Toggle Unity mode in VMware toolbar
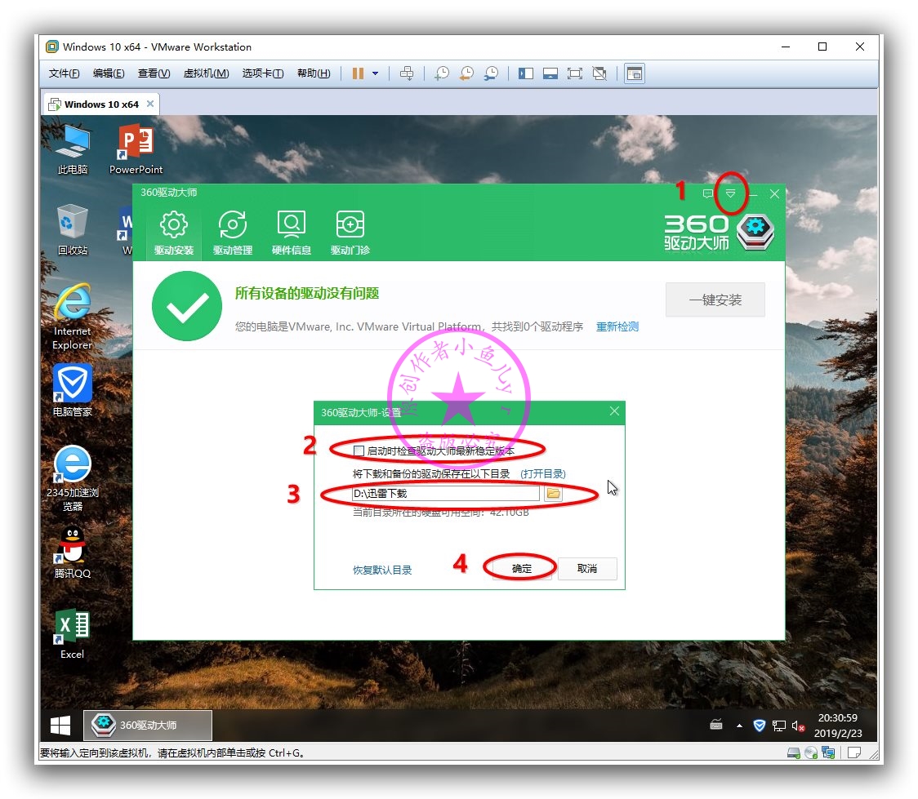This screenshot has width=918, height=799. [599, 73]
